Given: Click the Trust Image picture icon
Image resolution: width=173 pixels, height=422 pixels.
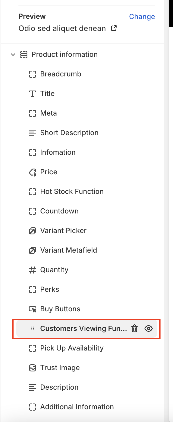Looking at the screenshot, I should 33,368.
